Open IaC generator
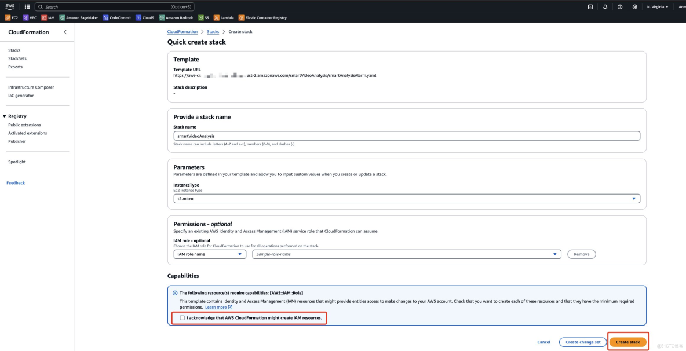Image resolution: width=686 pixels, height=351 pixels. 21,96
